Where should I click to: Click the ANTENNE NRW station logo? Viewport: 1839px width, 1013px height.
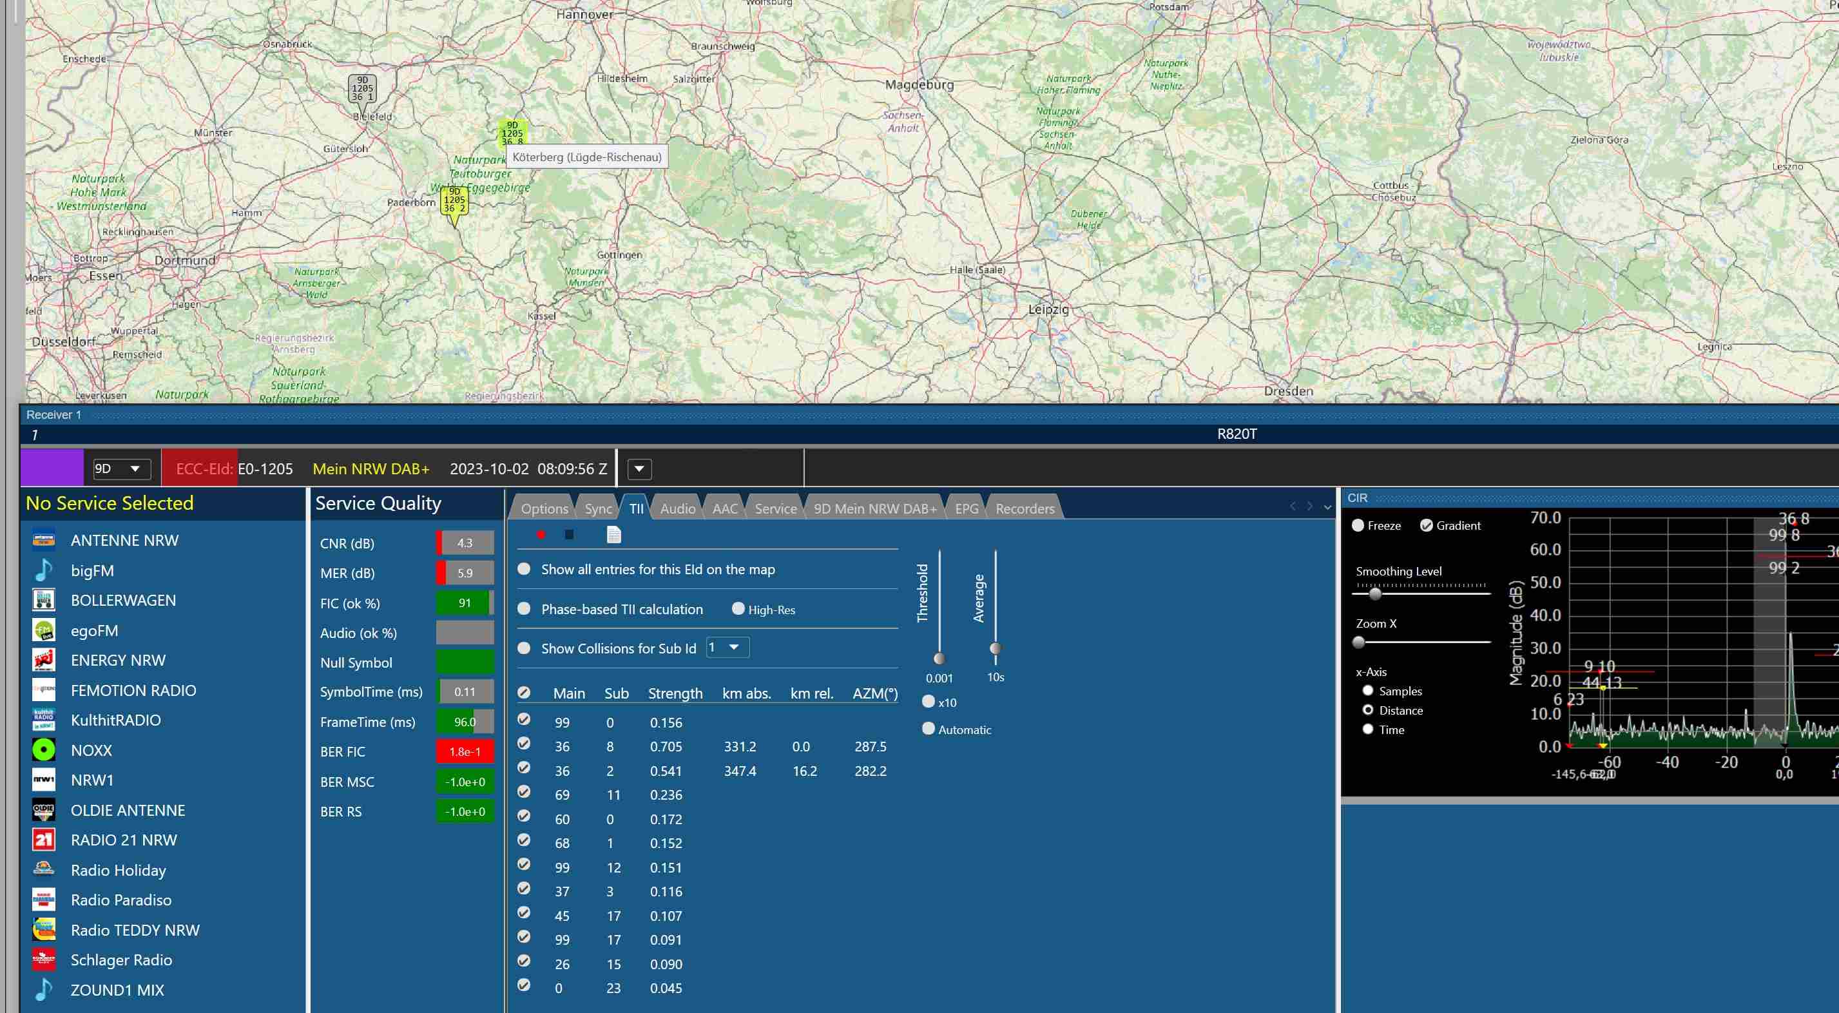click(x=44, y=540)
